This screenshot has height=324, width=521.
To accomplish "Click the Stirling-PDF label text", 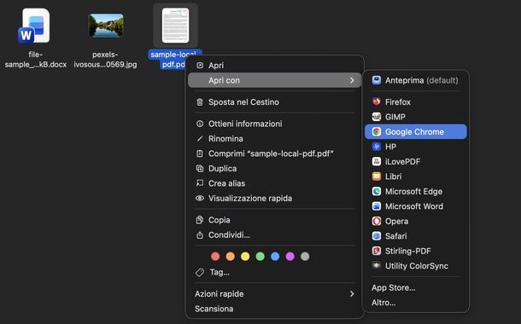I will pyautogui.click(x=408, y=251).
